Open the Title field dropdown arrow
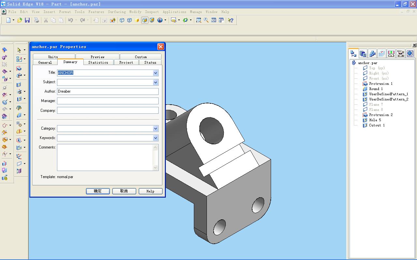The image size is (417, 260). coord(155,73)
